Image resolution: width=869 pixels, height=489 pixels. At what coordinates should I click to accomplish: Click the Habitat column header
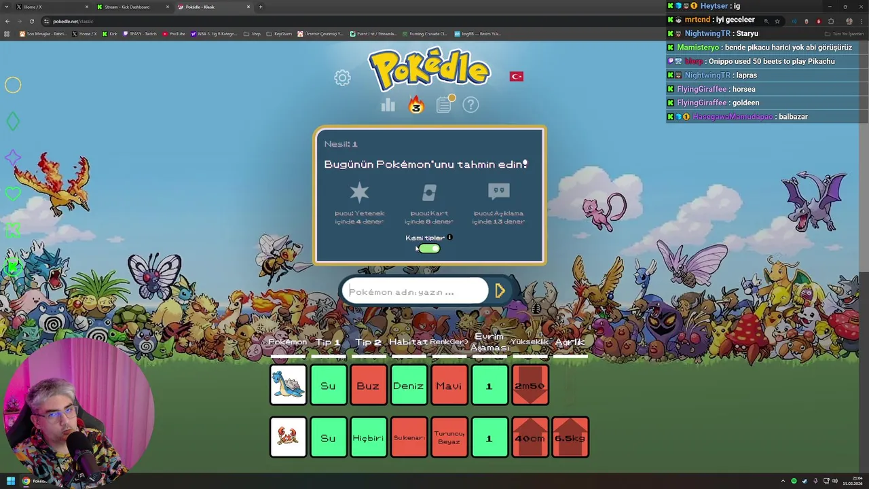point(408,342)
